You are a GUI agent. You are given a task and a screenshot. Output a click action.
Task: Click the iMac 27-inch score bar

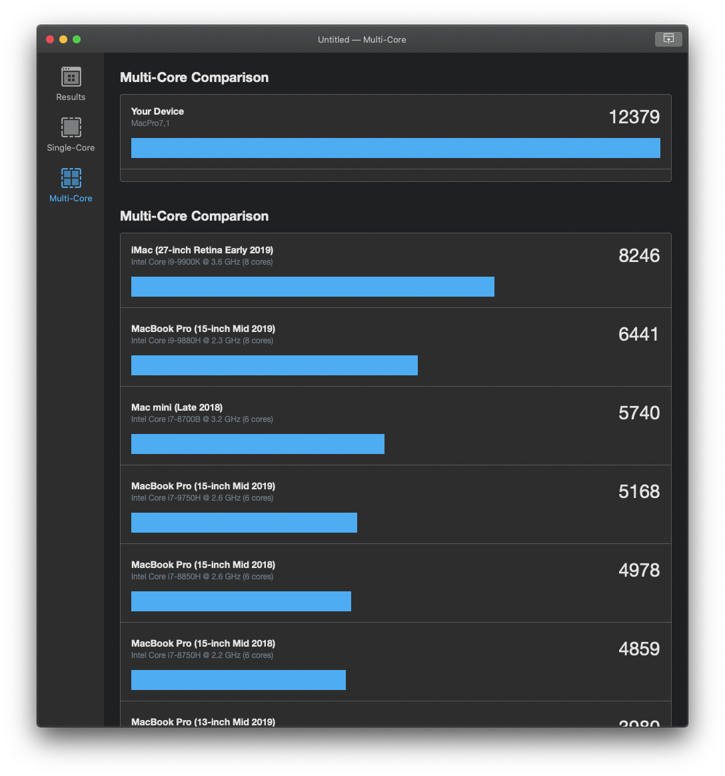313,287
